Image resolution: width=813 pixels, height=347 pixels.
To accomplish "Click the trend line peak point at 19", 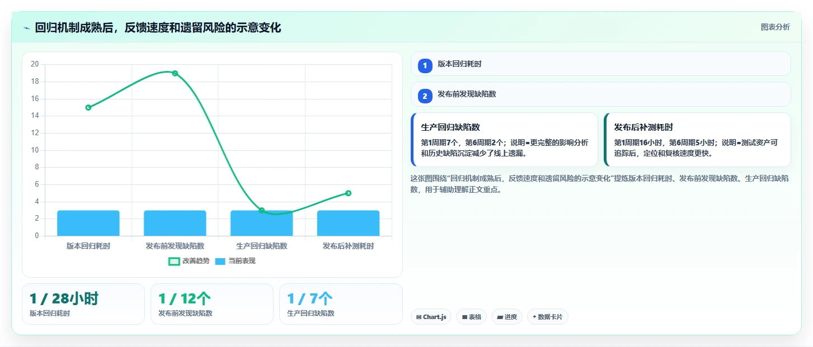I will 175,73.
